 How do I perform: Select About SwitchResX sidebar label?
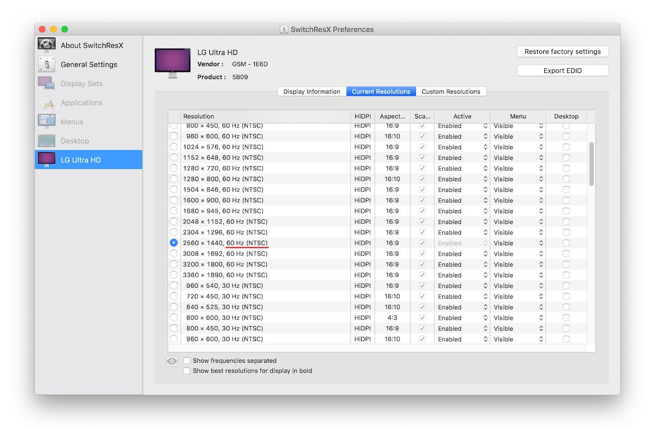pyautogui.click(x=92, y=45)
